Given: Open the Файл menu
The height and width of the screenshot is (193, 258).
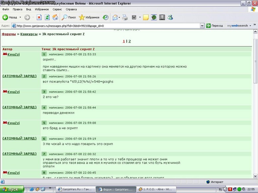Looking at the screenshot, I should click(6, 9).
